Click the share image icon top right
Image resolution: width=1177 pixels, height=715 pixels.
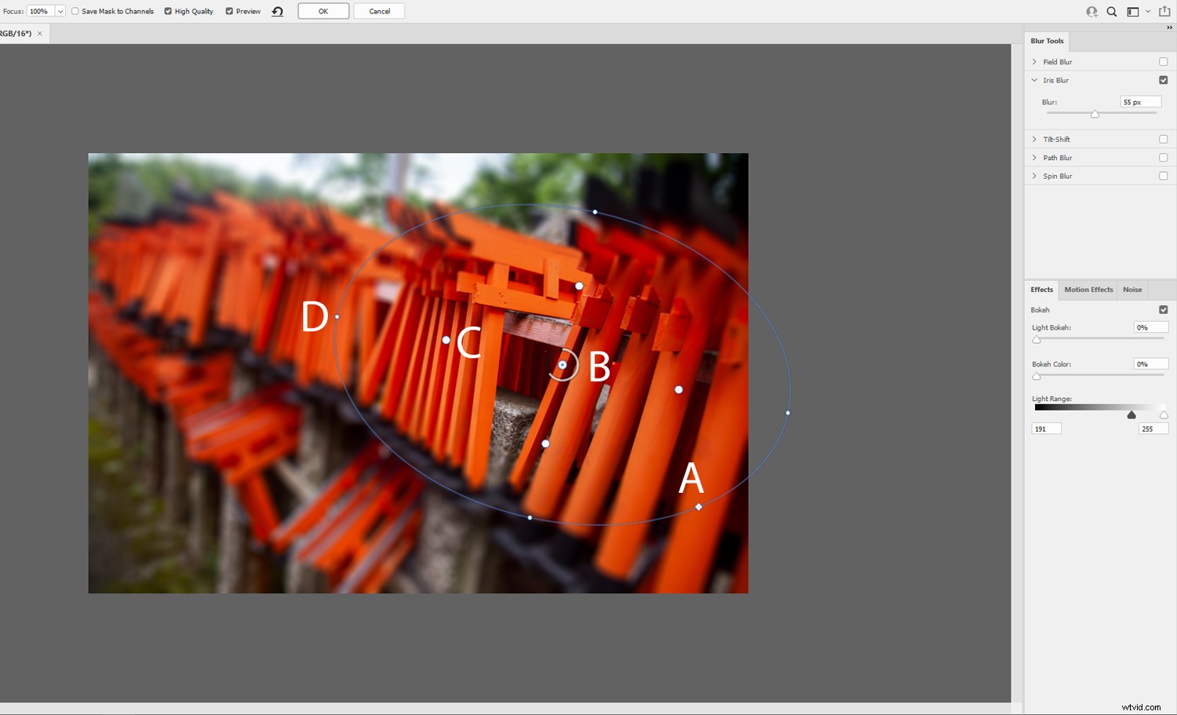pyautogui.click(x=1163, y=11)
